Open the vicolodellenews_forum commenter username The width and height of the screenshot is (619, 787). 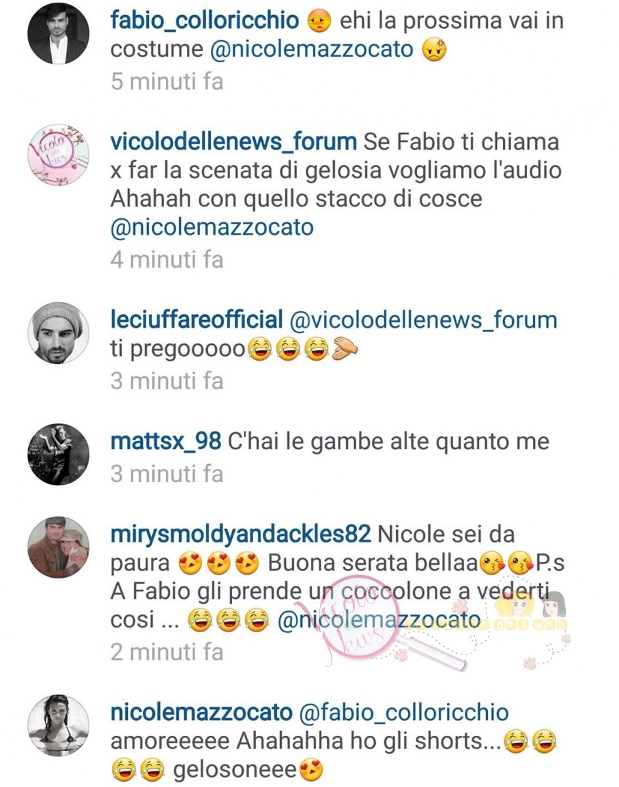click(x=233, y=140)
